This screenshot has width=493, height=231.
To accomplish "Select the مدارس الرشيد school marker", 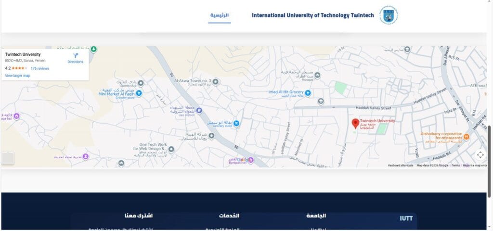I will click(x=407, y=50).
